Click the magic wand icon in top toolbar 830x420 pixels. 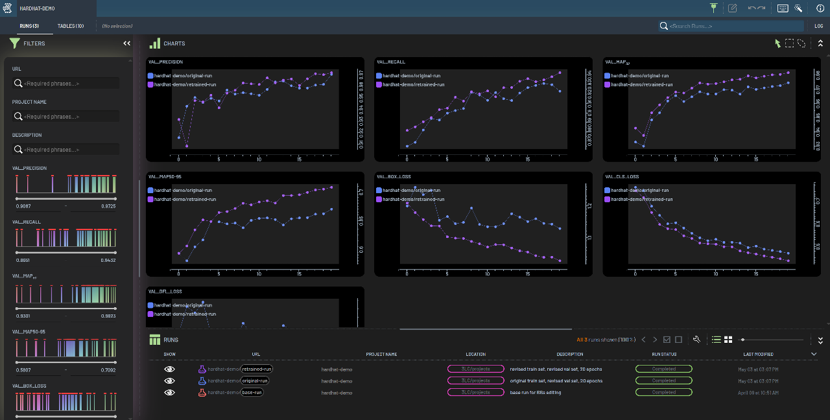click(798, 8)
